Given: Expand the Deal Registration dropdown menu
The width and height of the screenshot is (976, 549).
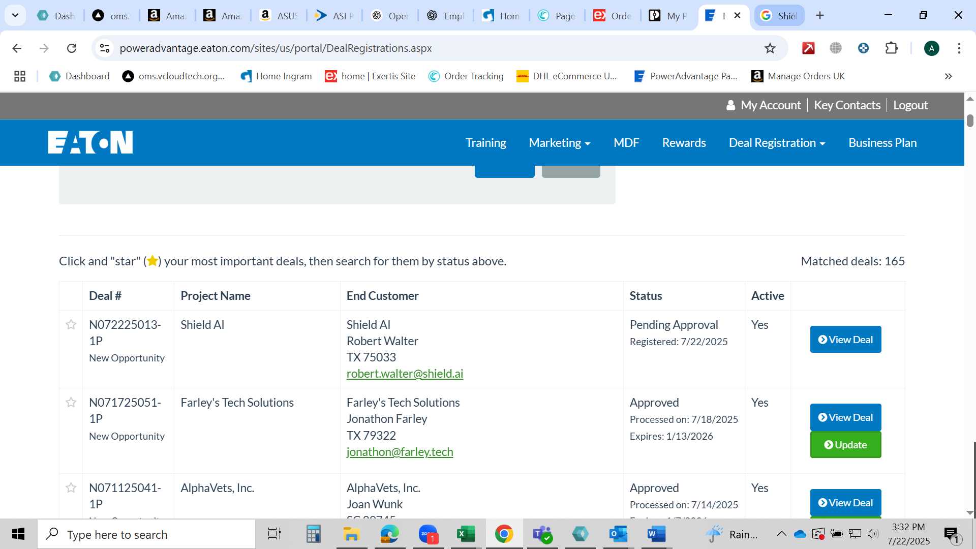Looking at the screenshot, I should coord(777,143).
